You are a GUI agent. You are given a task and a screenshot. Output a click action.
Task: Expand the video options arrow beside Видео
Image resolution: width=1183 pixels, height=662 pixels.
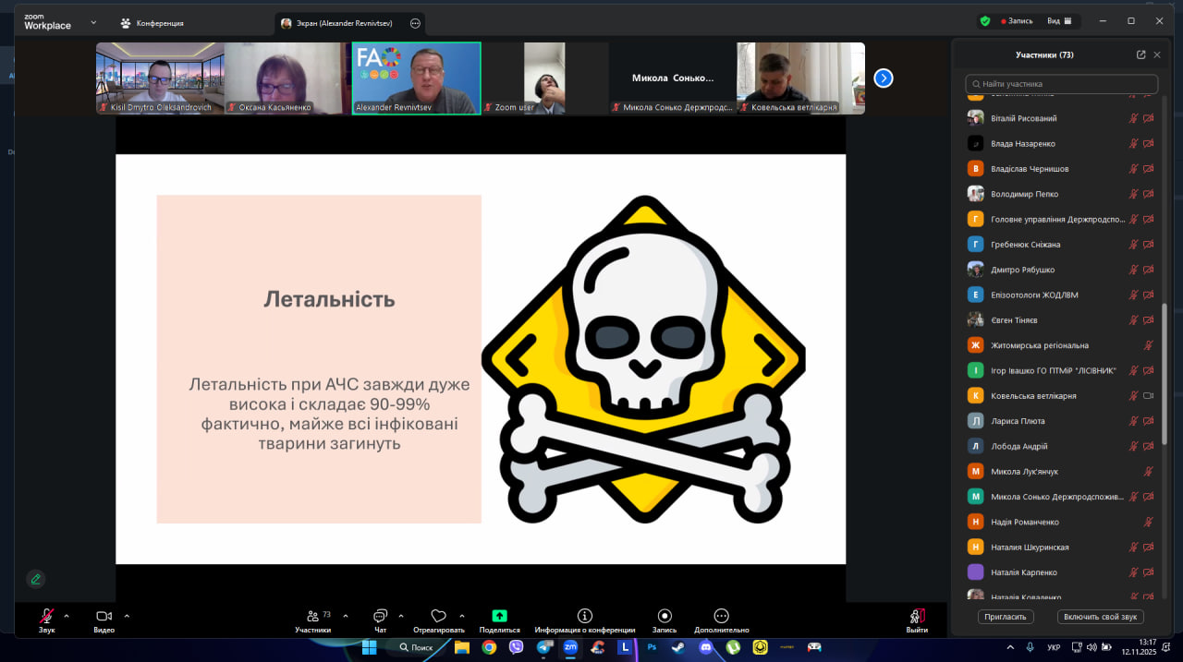pyautogui.click(x=127, y=616)
